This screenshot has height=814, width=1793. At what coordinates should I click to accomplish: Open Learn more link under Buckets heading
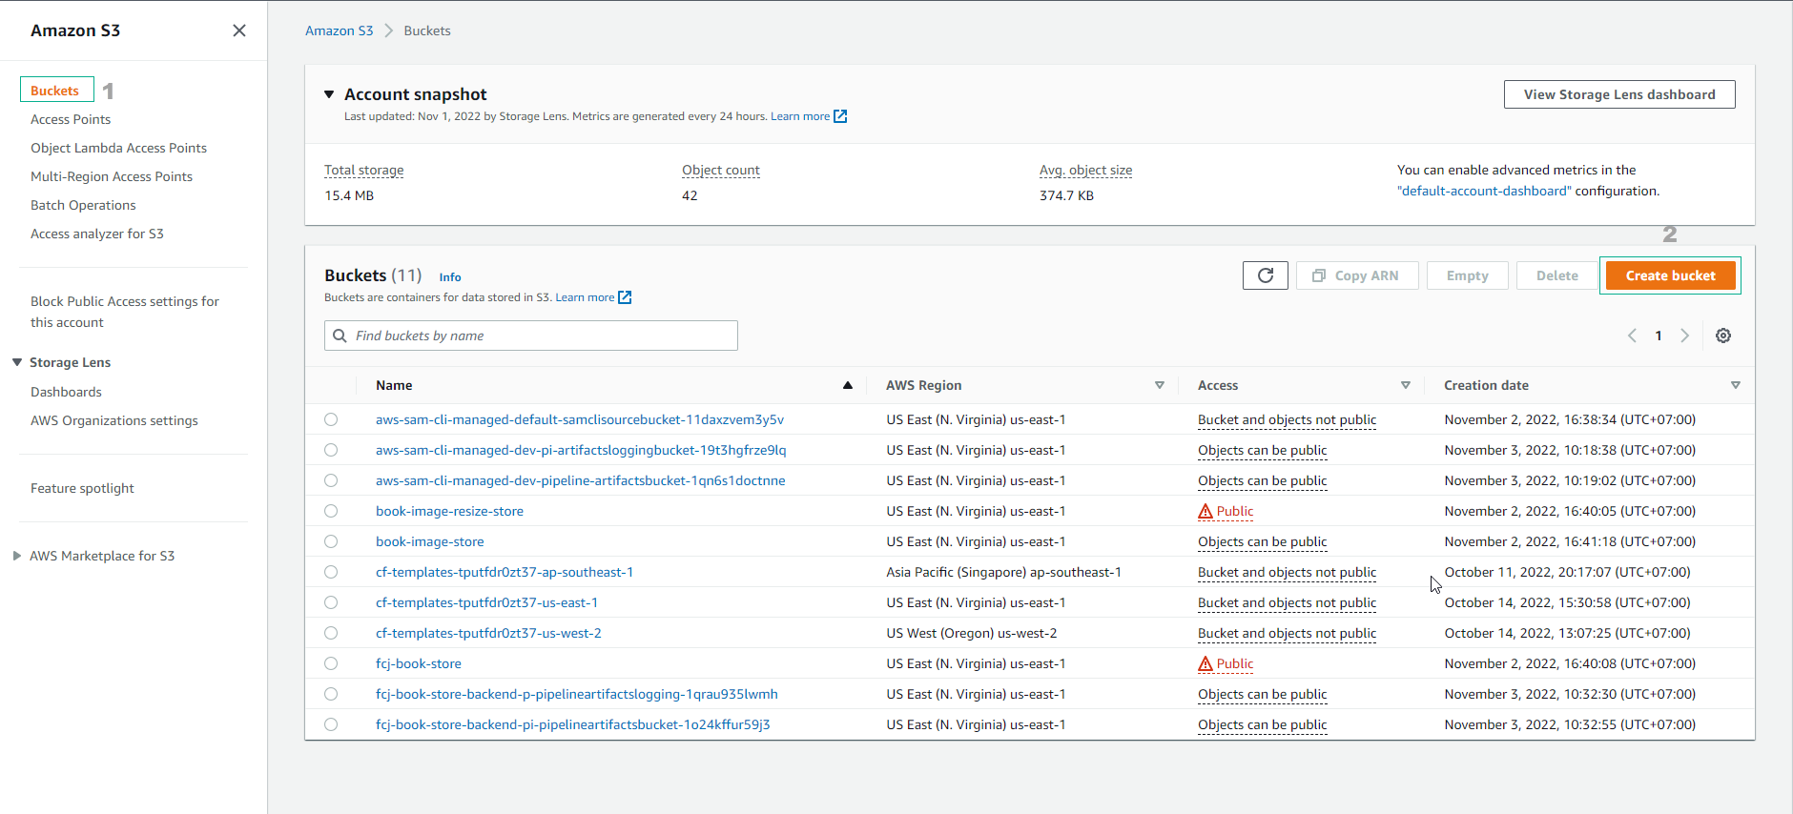585,297
